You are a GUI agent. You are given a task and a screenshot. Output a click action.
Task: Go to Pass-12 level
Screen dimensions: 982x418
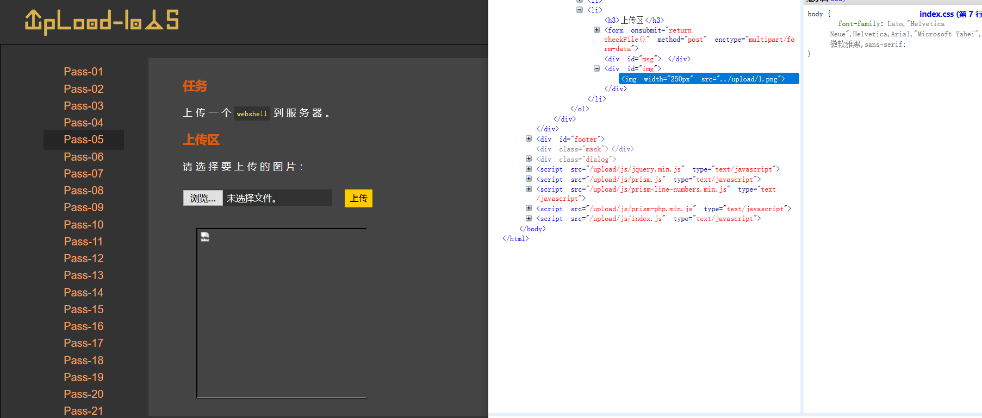(x=83, y=258)
